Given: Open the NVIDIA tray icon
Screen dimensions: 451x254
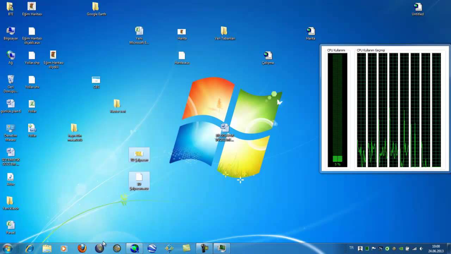Looking at the screenshot, I should [401, 248].
